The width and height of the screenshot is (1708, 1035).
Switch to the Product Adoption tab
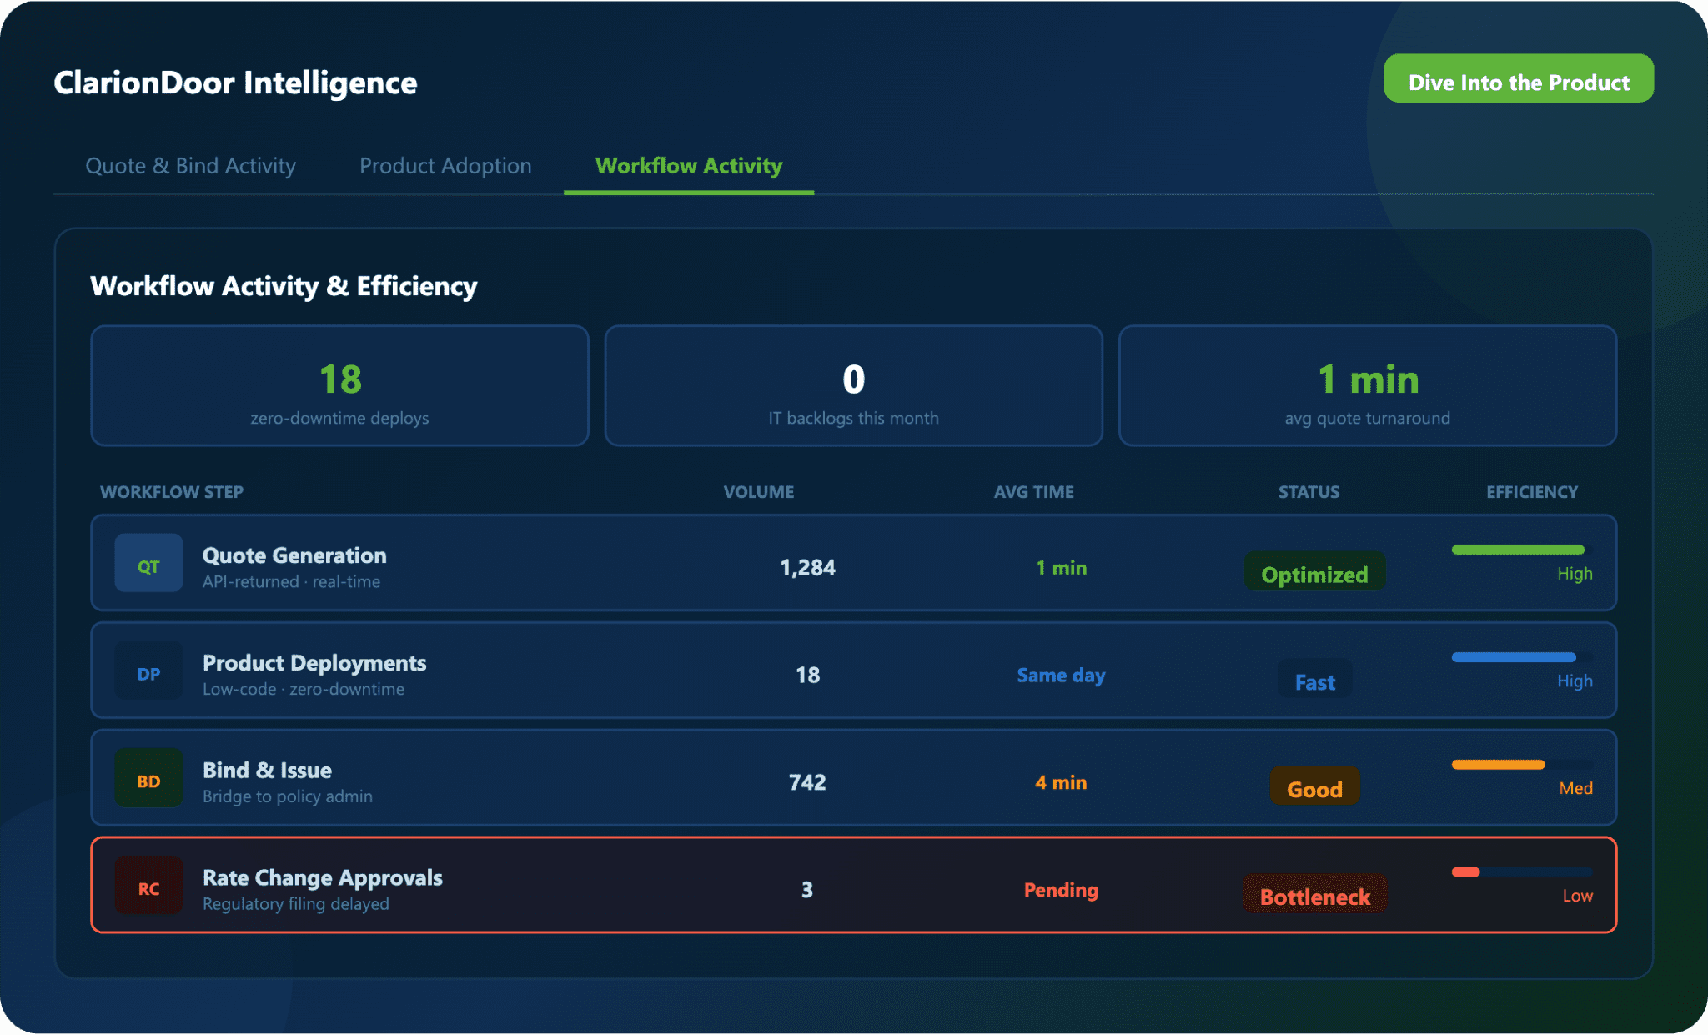click(x=445, y=166)
